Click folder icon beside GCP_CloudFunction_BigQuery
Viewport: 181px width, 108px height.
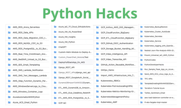point(97,33)
